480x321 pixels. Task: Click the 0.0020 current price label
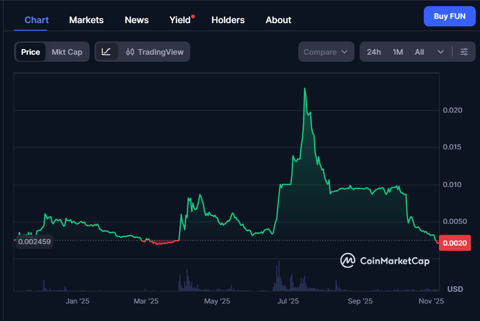455,243
